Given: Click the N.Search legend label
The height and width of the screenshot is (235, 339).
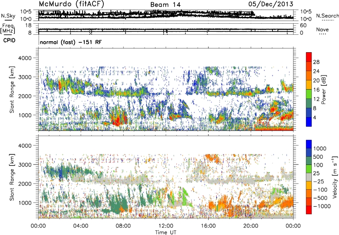Looking at the screenshot, I should coord(328,16).
